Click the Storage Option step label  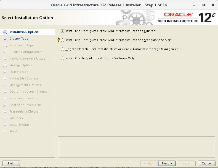point(20,65)
